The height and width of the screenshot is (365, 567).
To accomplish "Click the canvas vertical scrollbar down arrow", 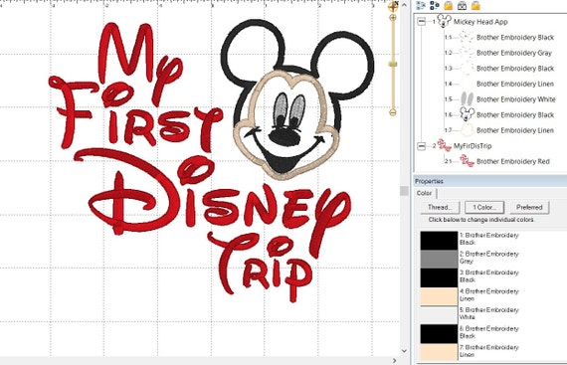I will (404, 350).
